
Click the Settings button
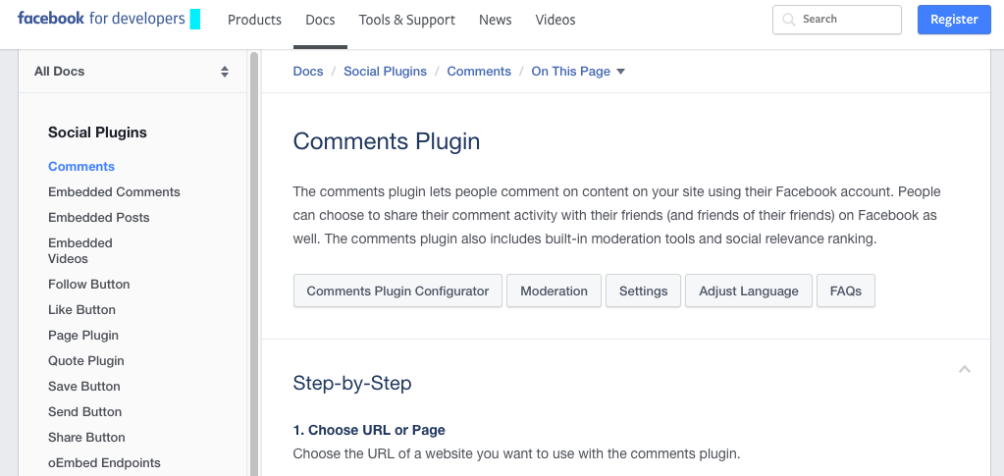pos(643,291)
